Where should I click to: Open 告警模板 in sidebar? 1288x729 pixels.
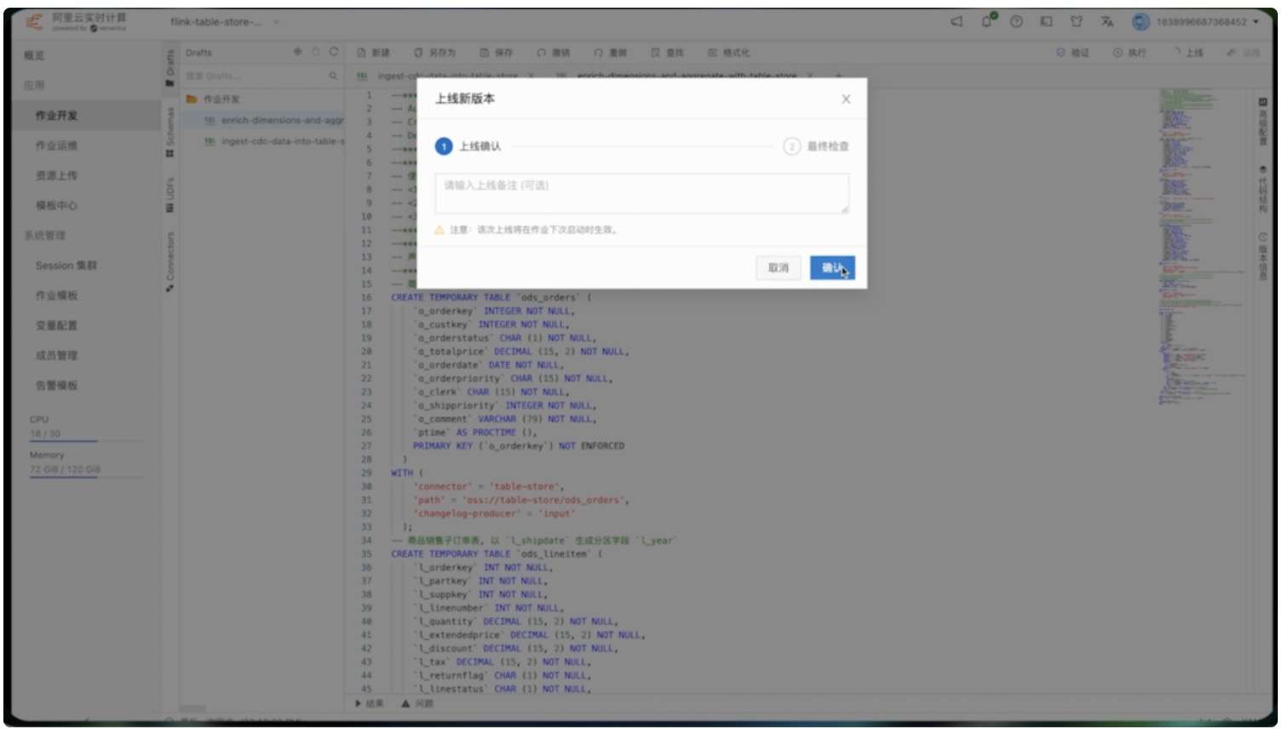(56, 385)
